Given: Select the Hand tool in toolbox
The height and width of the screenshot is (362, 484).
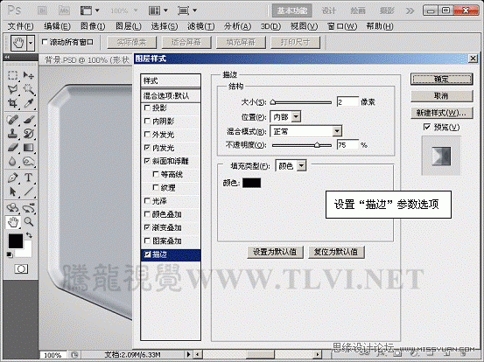Looking at the screenshot, I should coord(12,222).
